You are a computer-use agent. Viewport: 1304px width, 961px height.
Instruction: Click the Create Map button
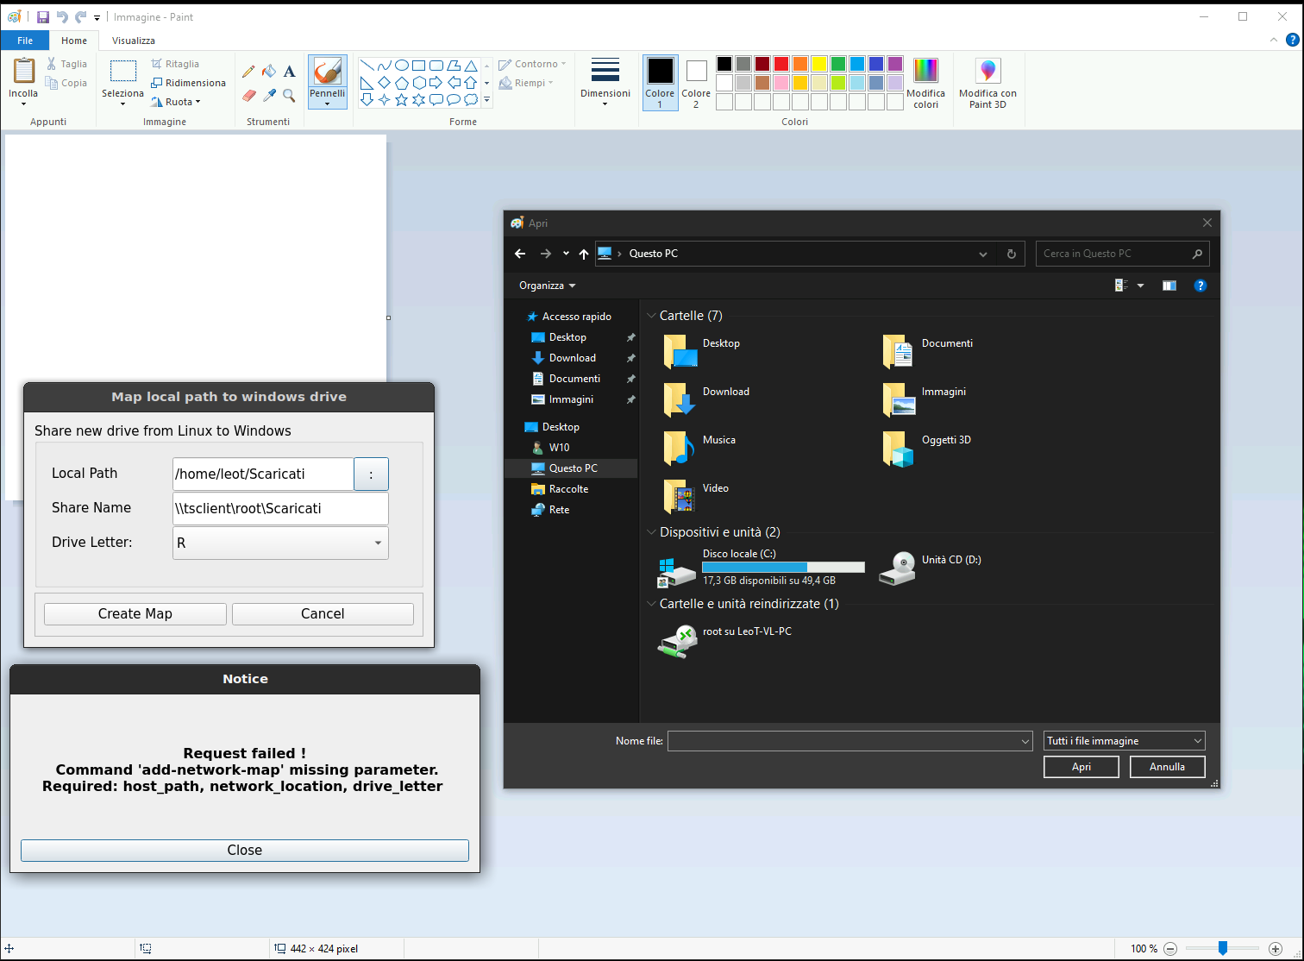coord(135,613)
